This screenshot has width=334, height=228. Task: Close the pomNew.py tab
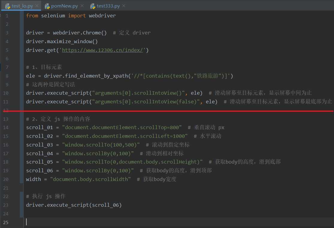(x=82, y=6)
